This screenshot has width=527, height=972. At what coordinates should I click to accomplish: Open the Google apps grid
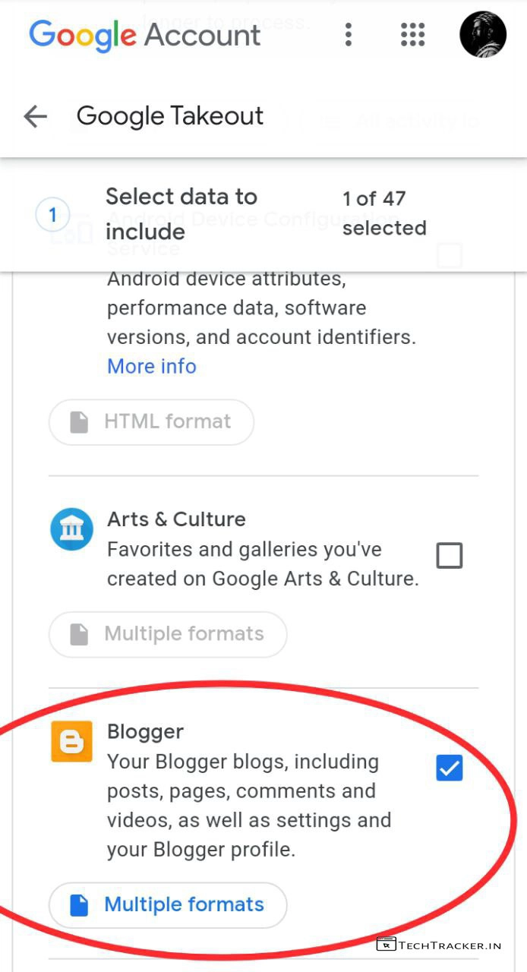point(412,34)
